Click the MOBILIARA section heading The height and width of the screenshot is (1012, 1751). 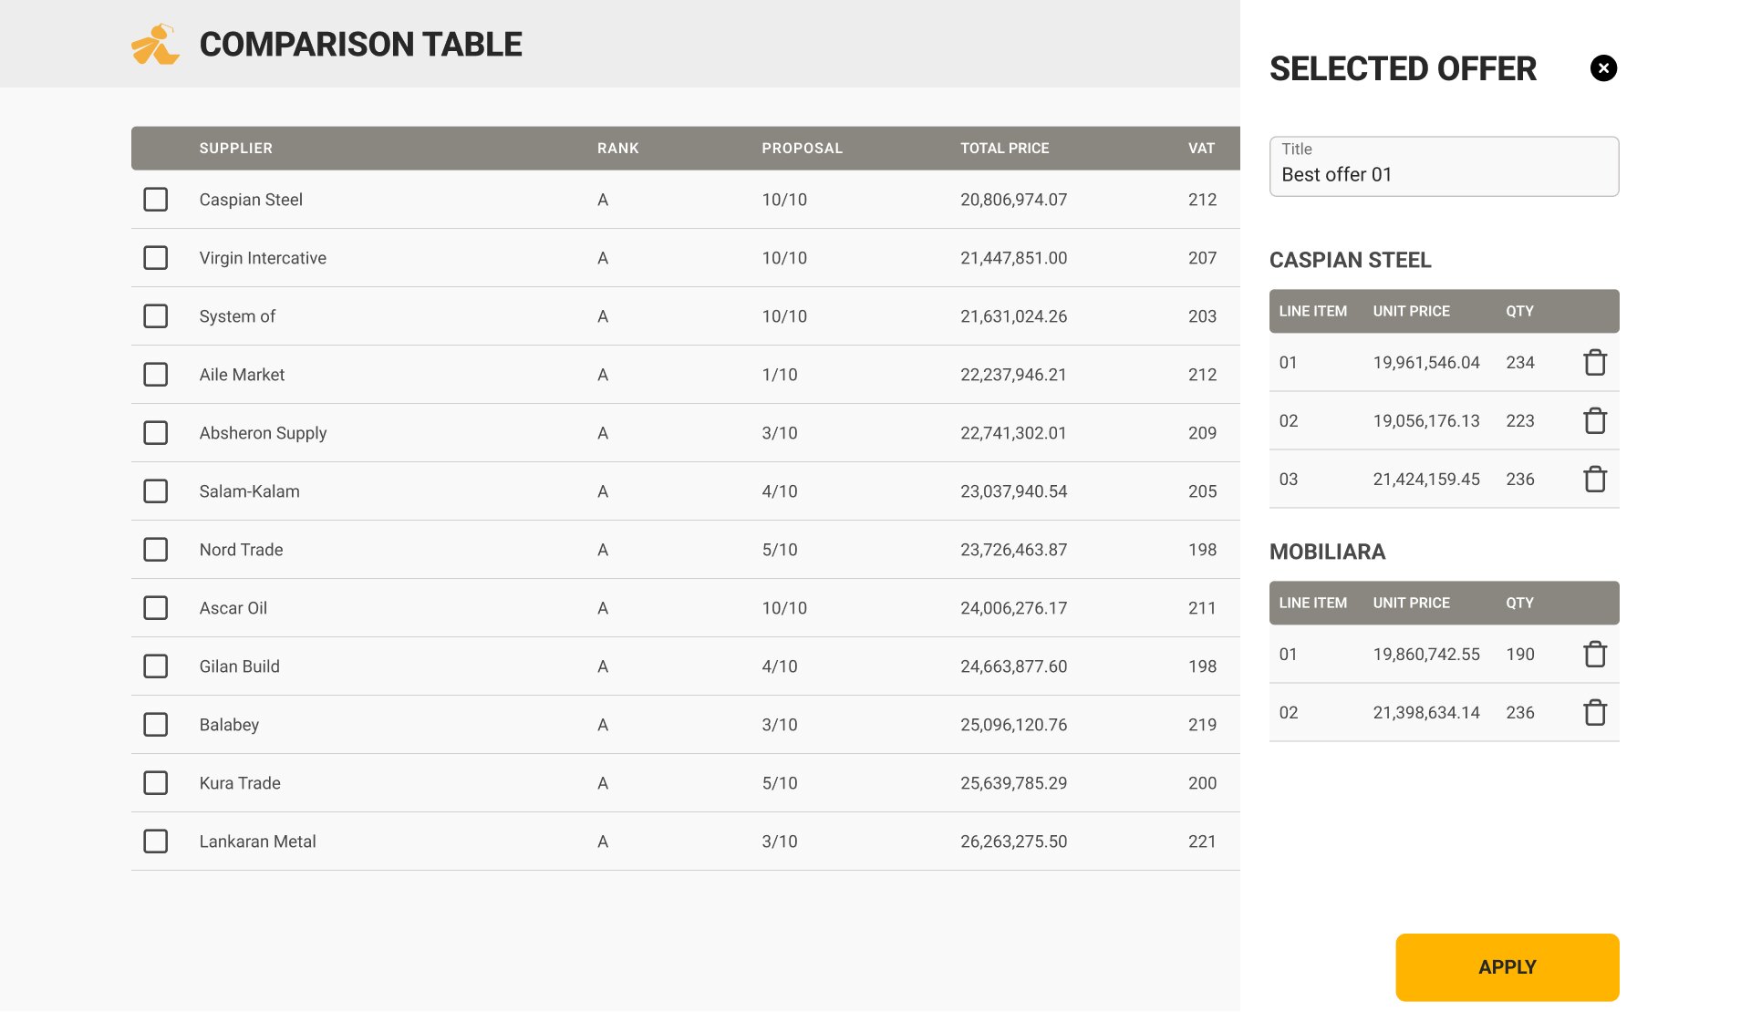pos(1328,552)
